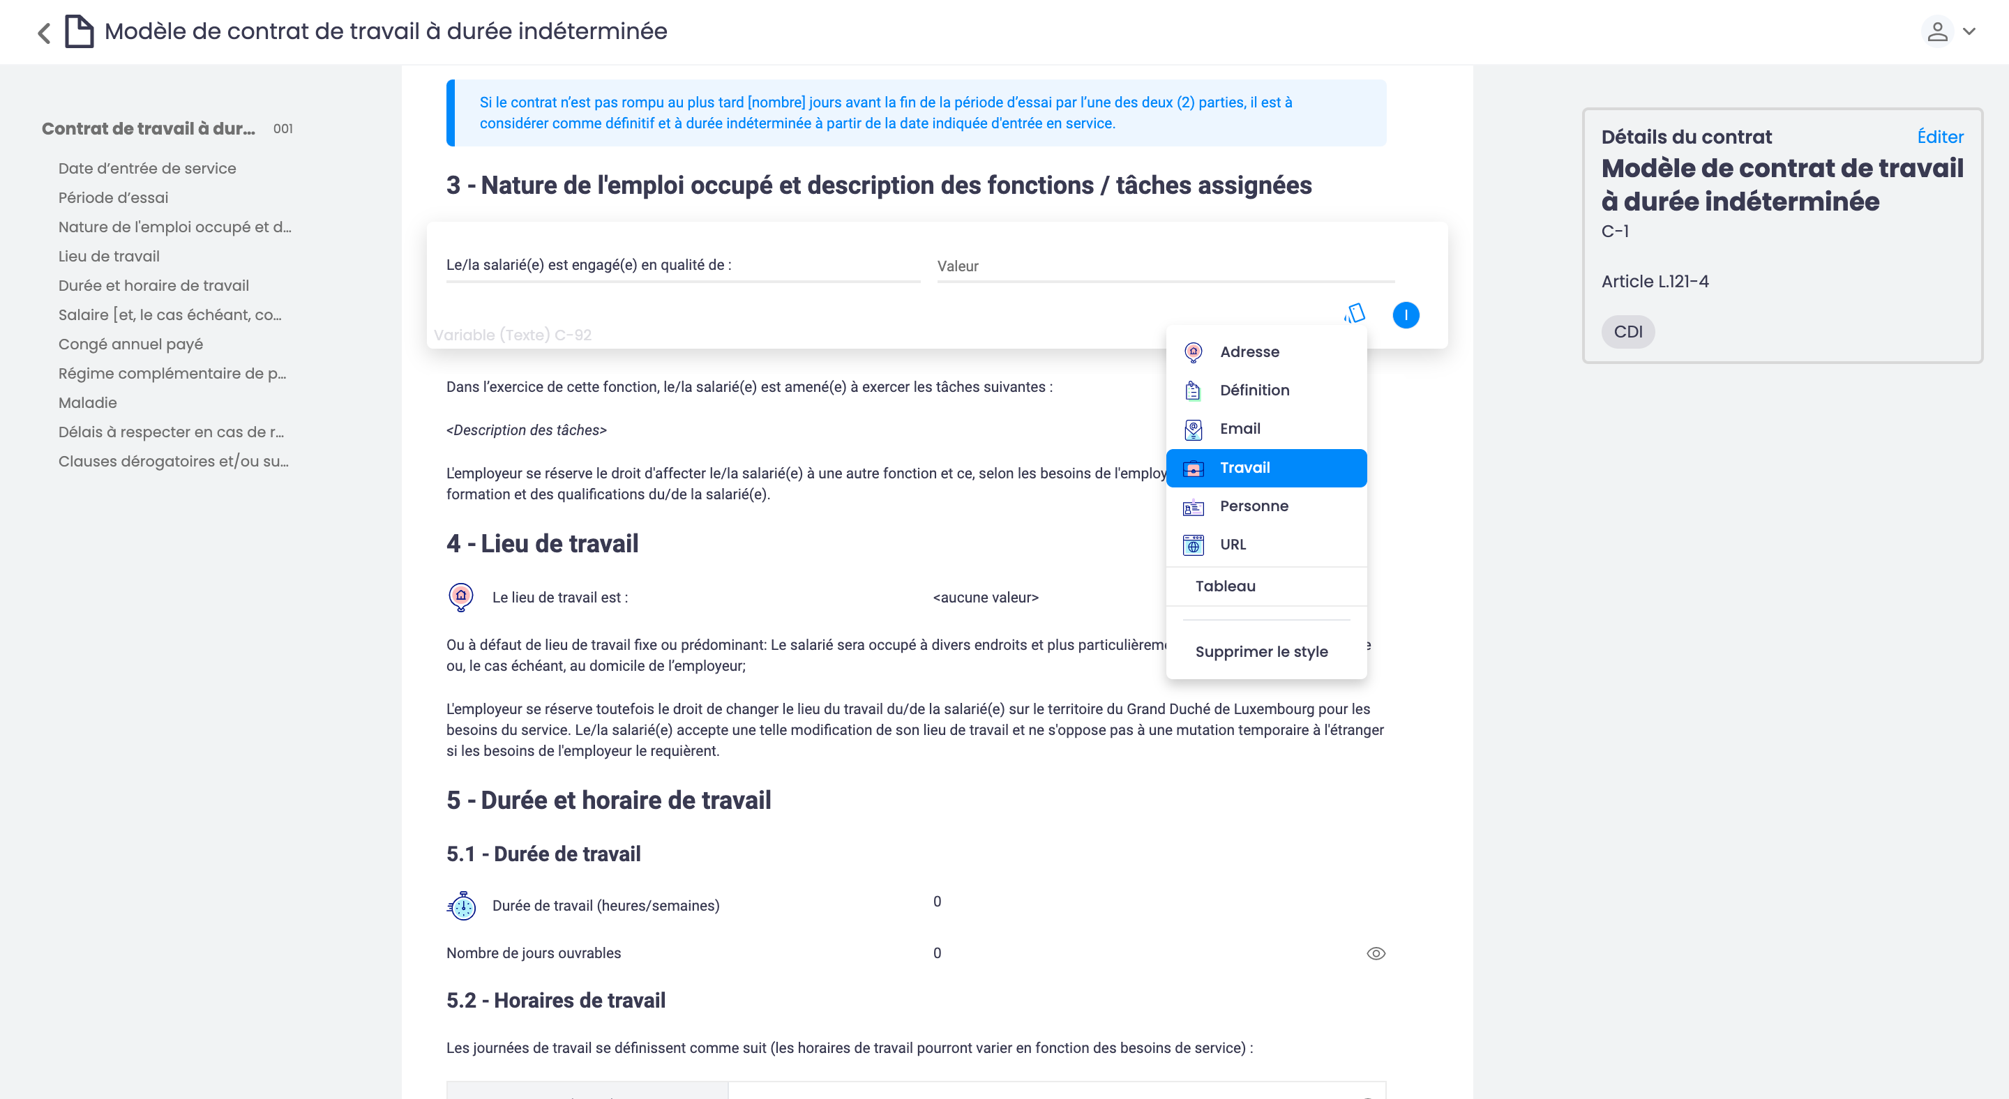Click the Travail icon in dropdown menu
Viewport: 2009px width, 1099px height.
pos(1193,467)
